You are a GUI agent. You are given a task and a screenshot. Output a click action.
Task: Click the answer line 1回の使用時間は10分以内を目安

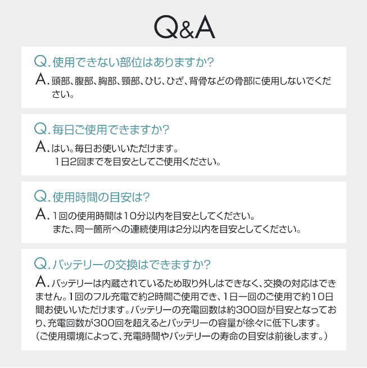pyautogui.click(x=154, y=216)
